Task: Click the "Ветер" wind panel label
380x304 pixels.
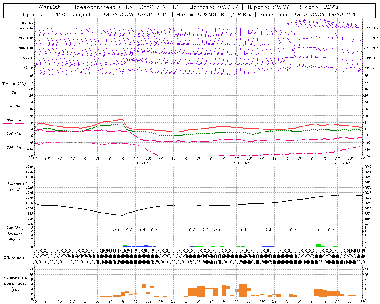Action: (27, 23)
